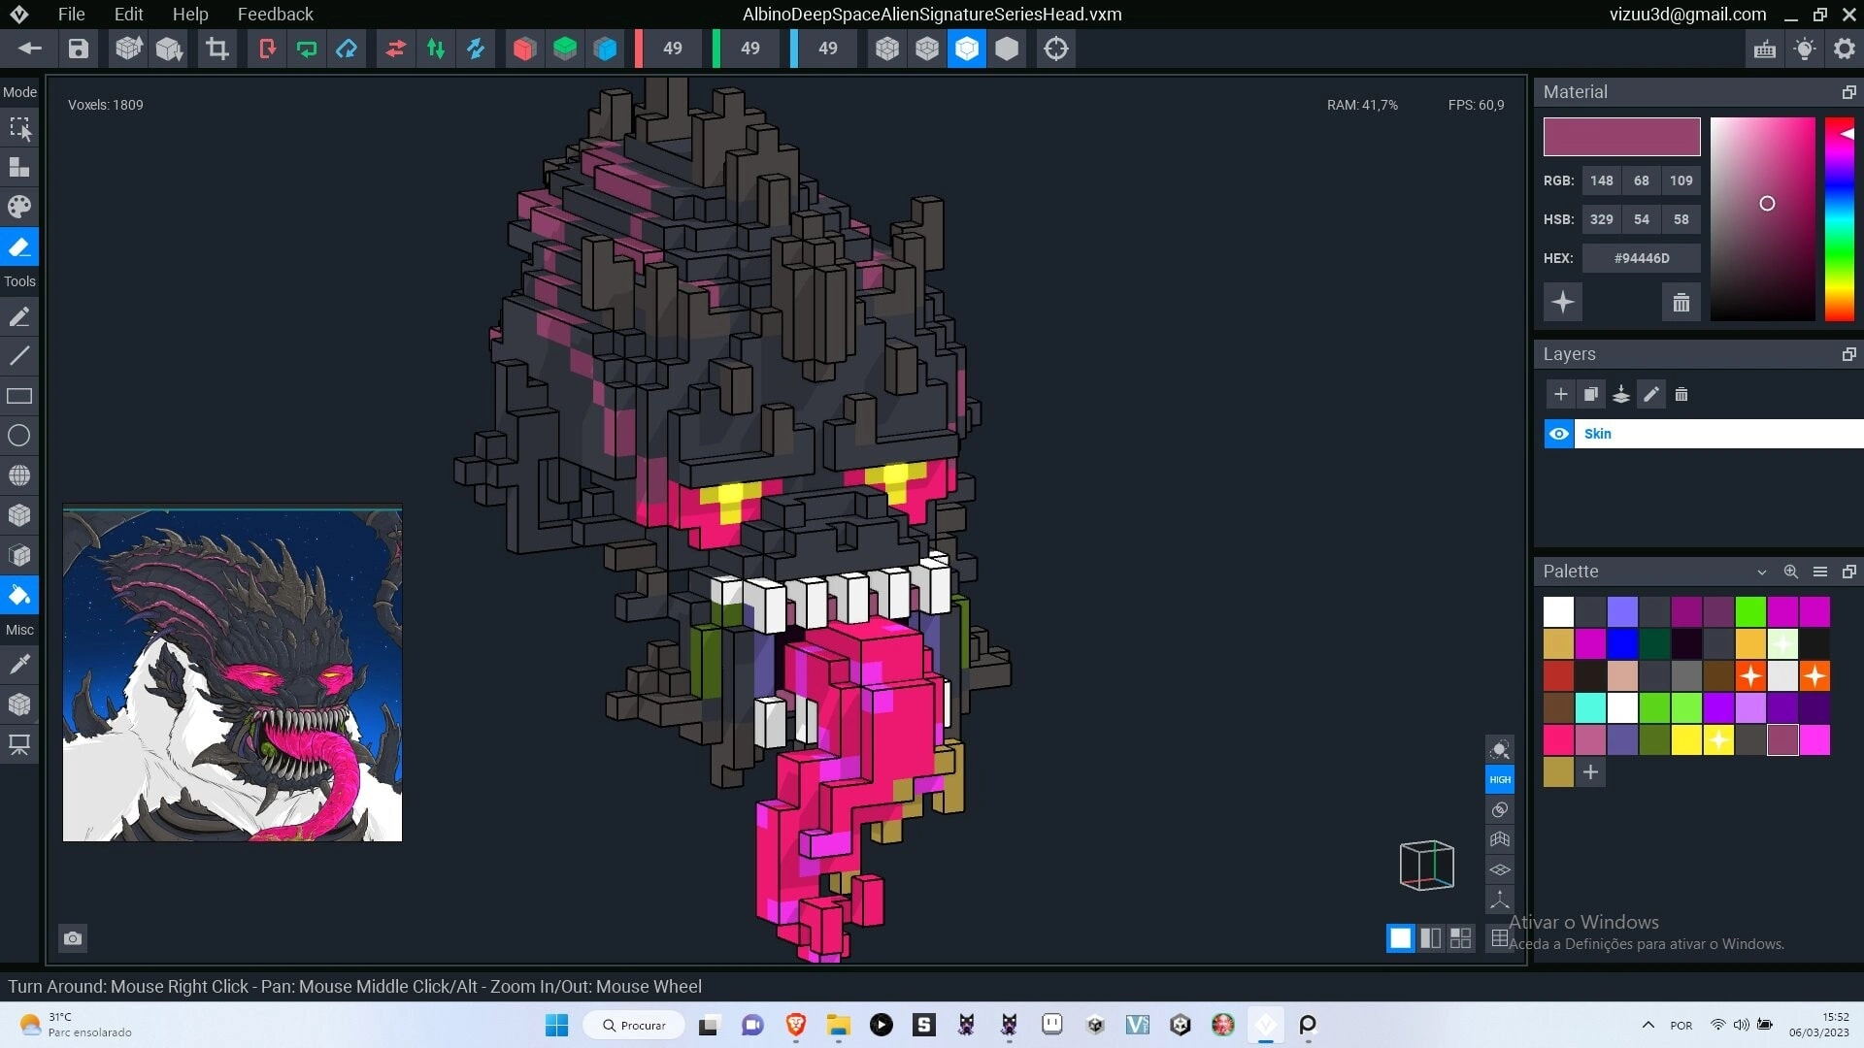Take a viewport screenshot with camera icon
Image resolution: width=1864 pixels, height=1048 pixels.
[x=73, y=938]
